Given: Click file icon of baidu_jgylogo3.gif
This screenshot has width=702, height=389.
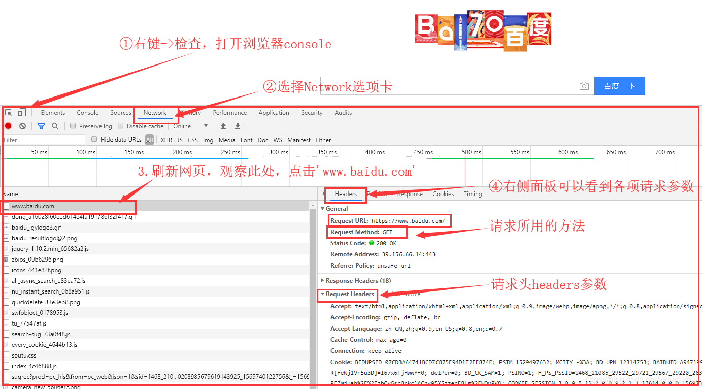Looking at the screenshot, I should pos(6,228).
